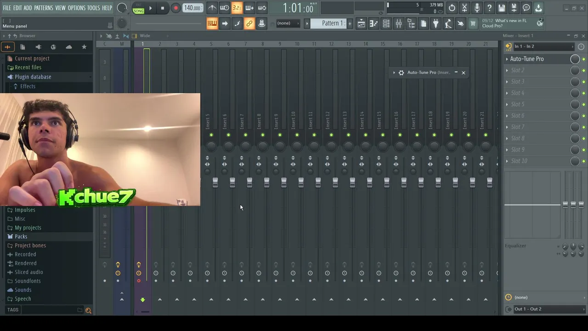This screenshot has height=331, width=588.
Task: Open the Piano roll view icon
Action: tap(374, 23)
